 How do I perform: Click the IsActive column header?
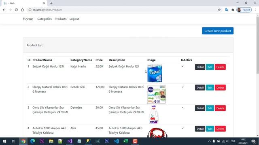coord(187,60)
